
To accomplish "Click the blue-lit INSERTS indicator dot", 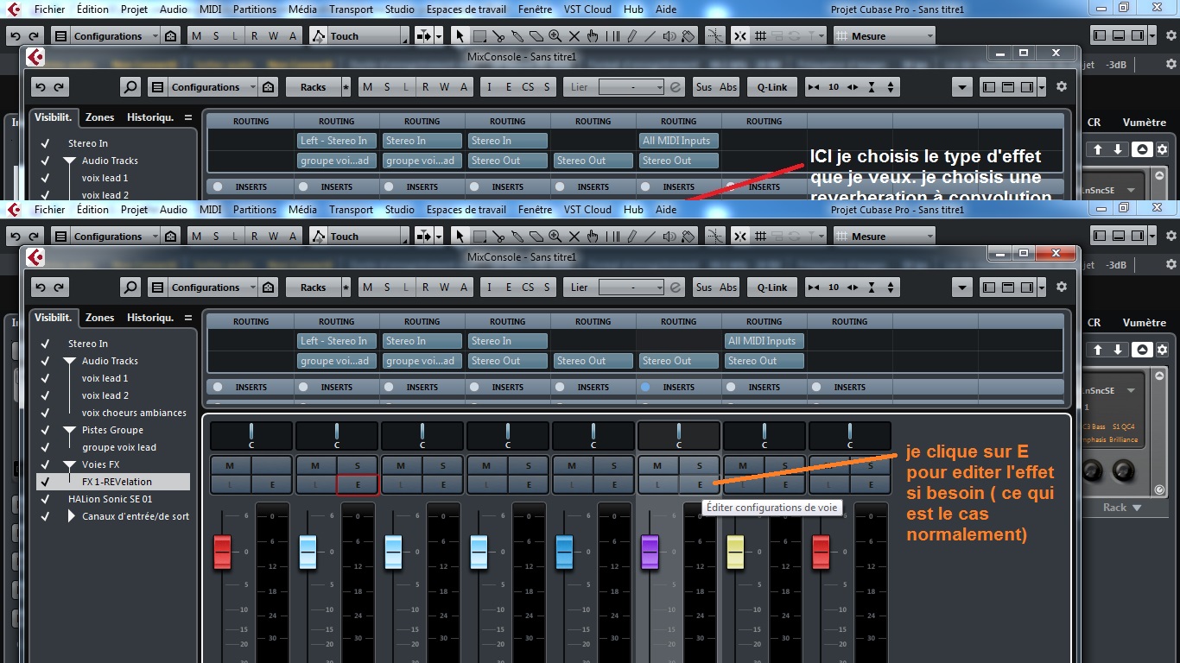I will [x=645, y=387].
